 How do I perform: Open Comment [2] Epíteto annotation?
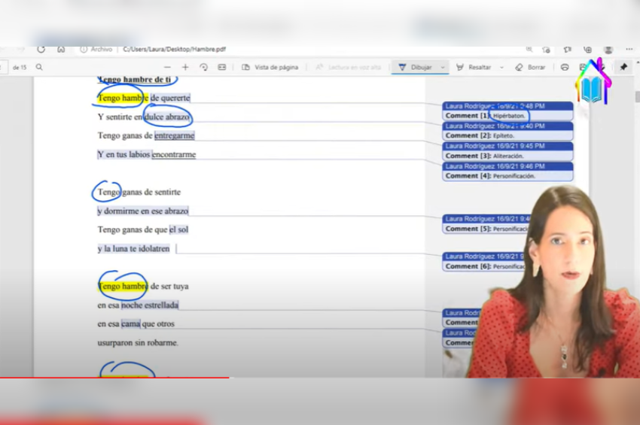507,135
